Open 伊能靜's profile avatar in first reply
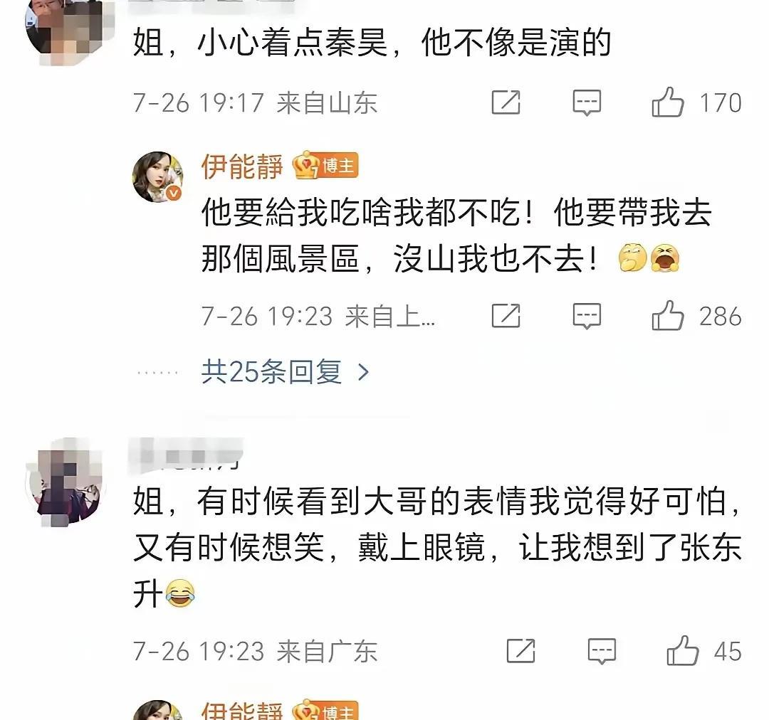Image resolution: width=769 pixels, height=720 pixels. click(x=158, y=176)
